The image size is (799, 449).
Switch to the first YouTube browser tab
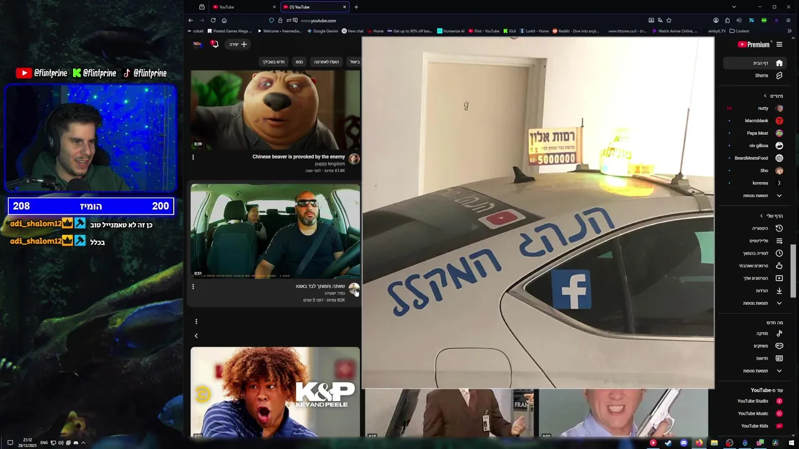coord(243,7)
